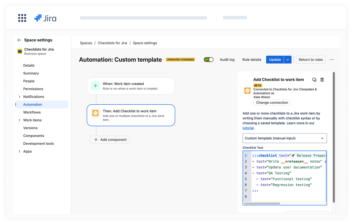Expand the Update button dropdown arrow
352x224 pixels.
(288, 60)
